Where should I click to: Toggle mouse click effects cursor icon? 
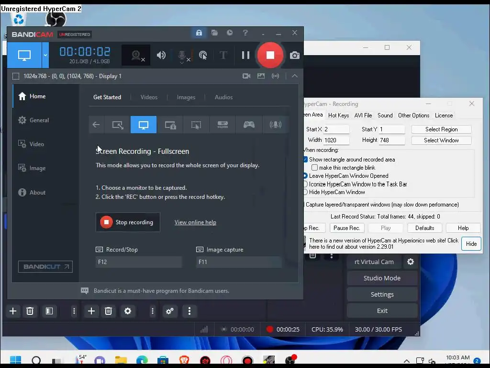(203, 56)
